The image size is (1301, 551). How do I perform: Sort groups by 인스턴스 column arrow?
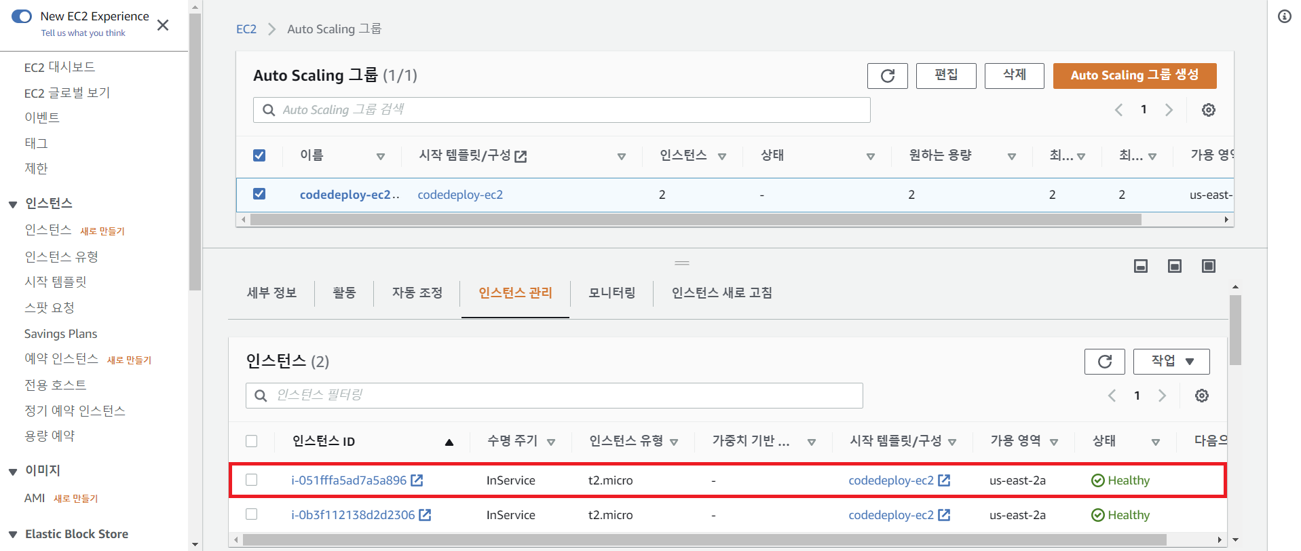[x=722, y=157]
